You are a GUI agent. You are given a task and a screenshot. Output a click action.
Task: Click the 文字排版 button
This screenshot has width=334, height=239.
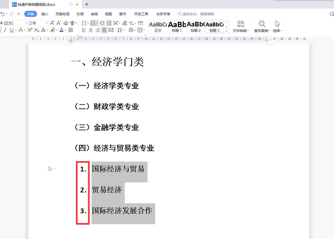pyautogui.click(x=240, y=26)
